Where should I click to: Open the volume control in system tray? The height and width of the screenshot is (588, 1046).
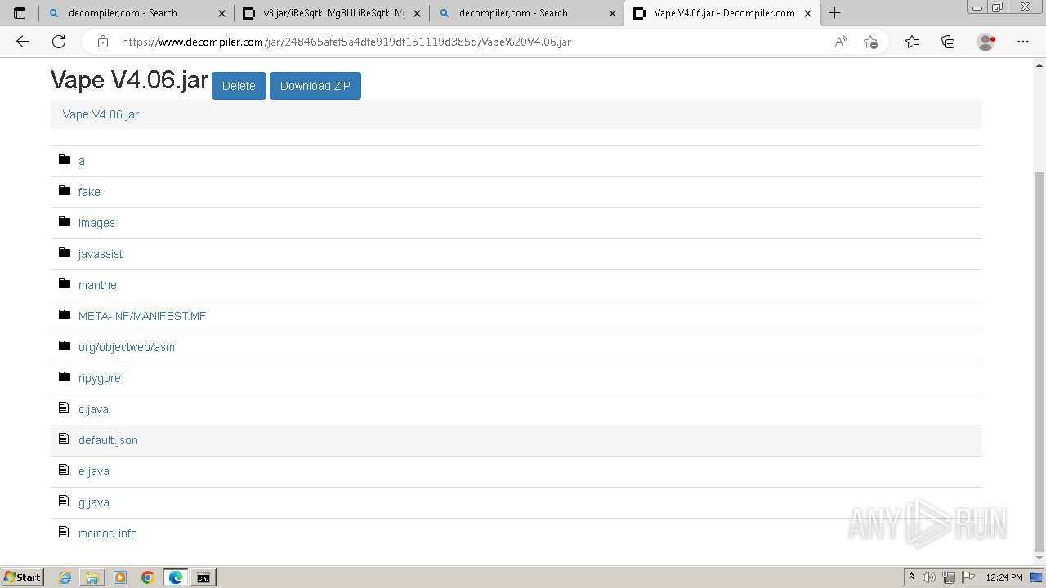[x=929, y=577]
